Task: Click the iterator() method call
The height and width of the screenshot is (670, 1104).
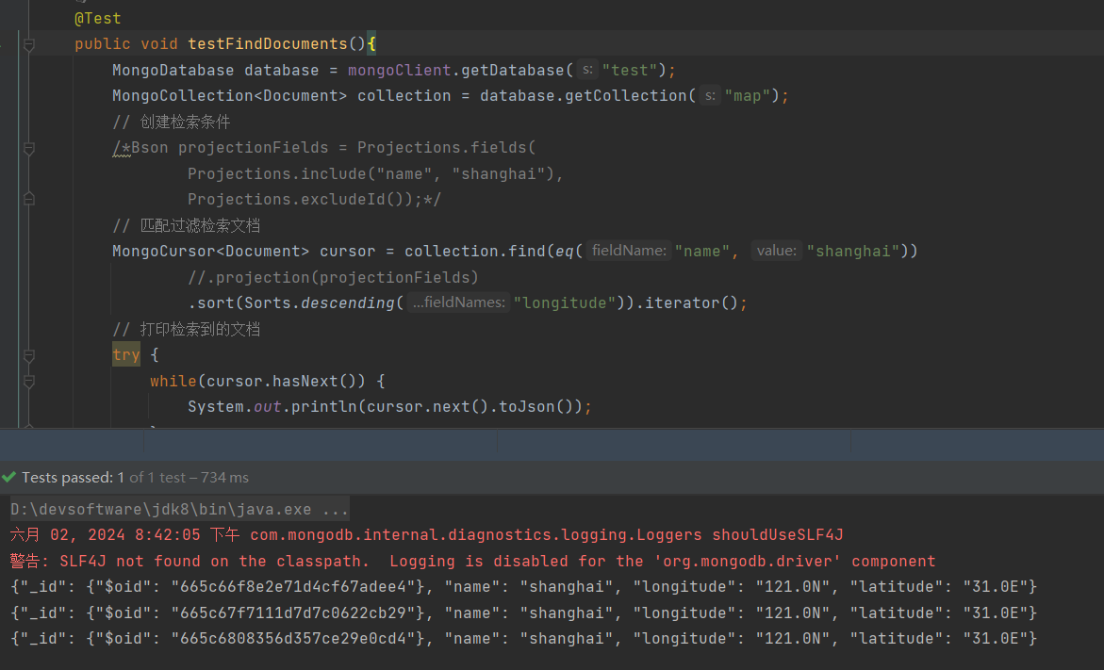Action: (691, 303)
